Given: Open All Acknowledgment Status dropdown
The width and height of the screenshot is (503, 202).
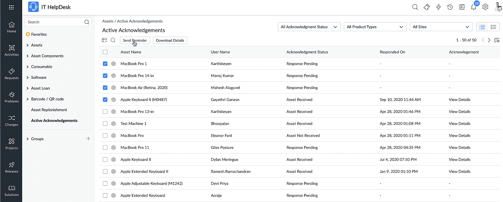Looking at the screenshot, I should tap(309, 27).
